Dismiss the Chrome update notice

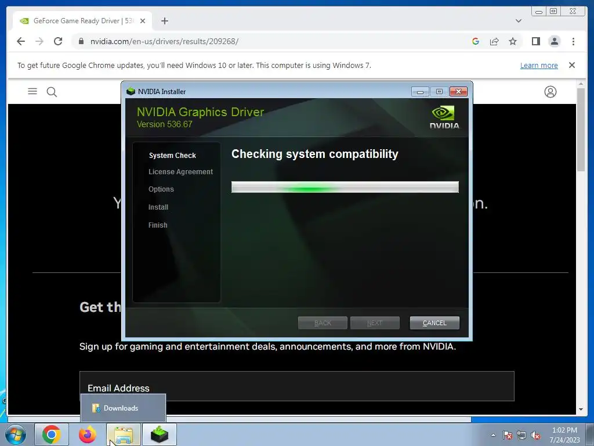pos(572,65)
